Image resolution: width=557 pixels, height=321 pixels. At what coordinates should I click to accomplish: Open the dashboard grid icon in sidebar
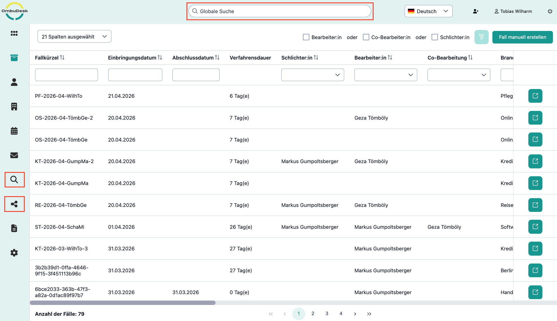point(14,33)
